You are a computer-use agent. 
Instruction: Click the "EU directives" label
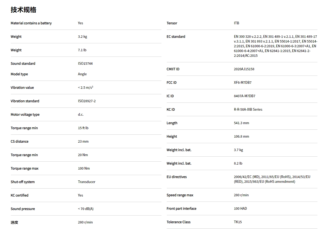coord(177,177)
